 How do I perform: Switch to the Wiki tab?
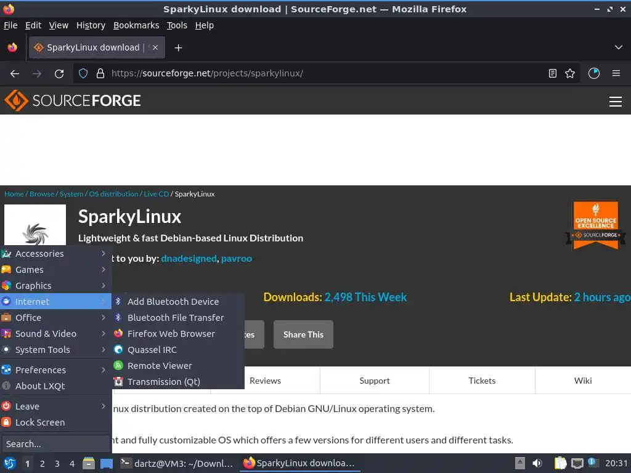(x=583, y=381)
